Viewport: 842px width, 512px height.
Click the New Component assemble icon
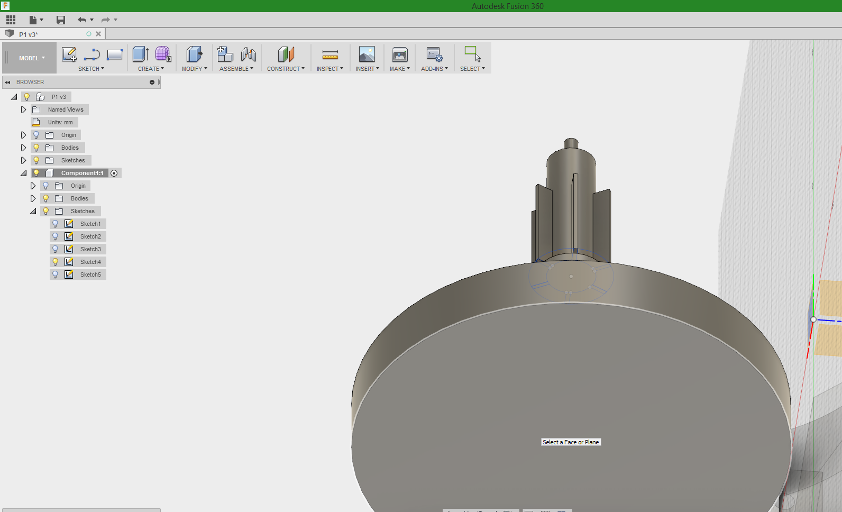tap(225, 54)
